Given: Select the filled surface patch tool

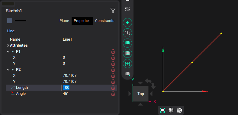Looking at the screenshot, I should 127,43.
